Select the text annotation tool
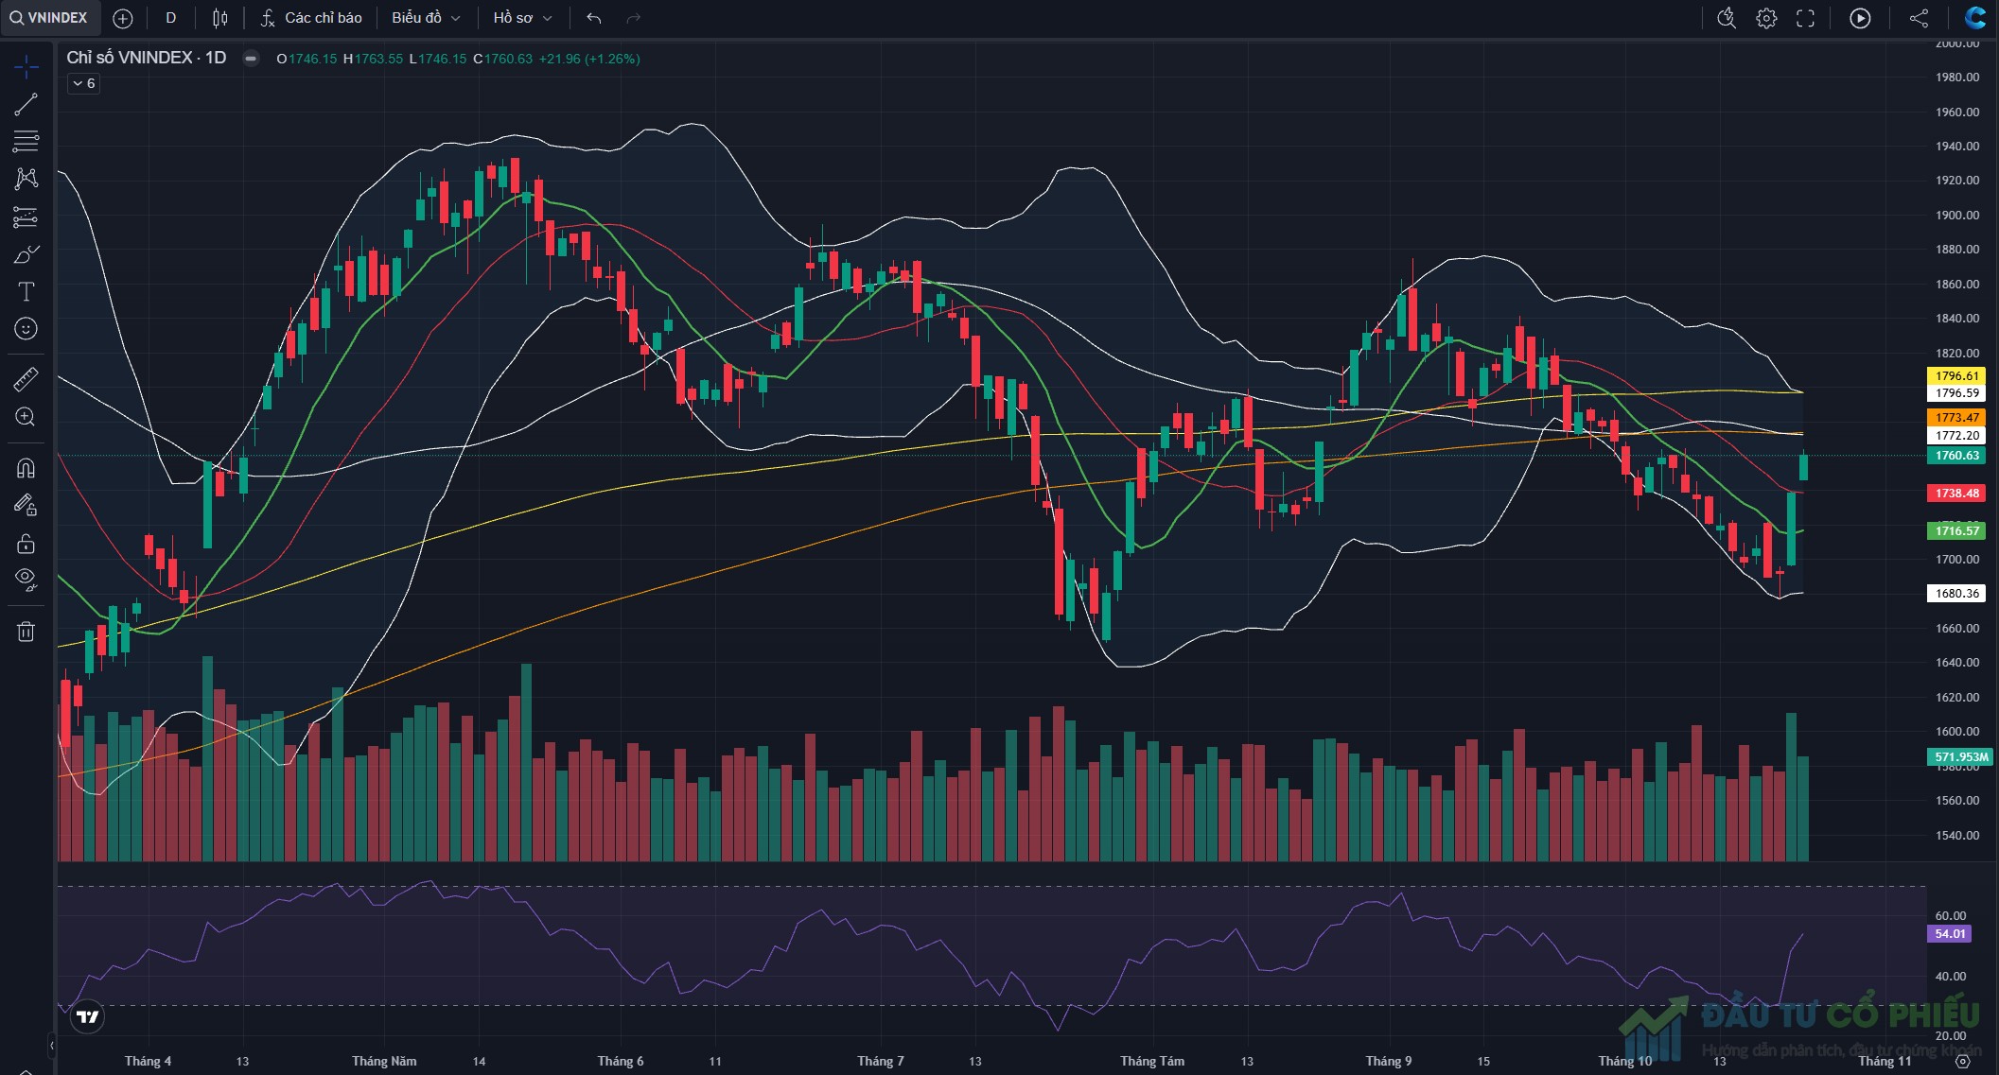1999x1075 pixels. coord(26,291)
